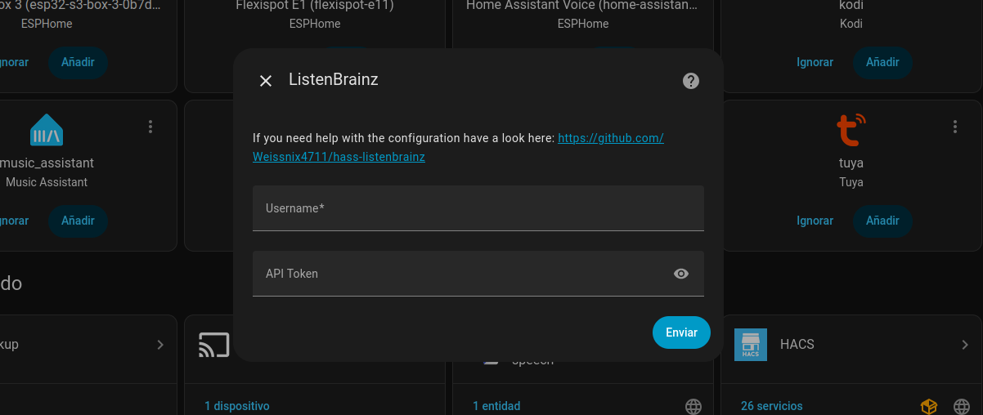The height and width of the screenshot is (415, 983).
Task: Click the HACS store icon
Action: (x=751, y=345)
